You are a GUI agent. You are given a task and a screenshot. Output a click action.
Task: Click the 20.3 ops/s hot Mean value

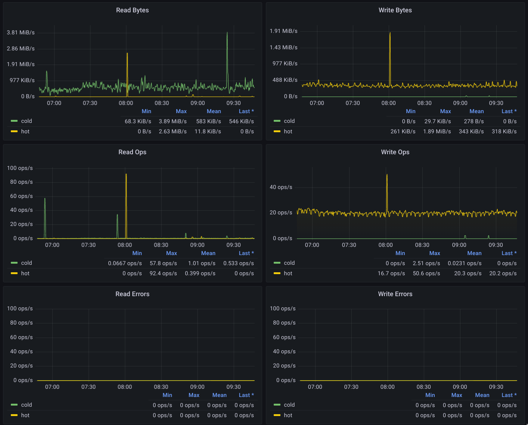coord(468,273)
